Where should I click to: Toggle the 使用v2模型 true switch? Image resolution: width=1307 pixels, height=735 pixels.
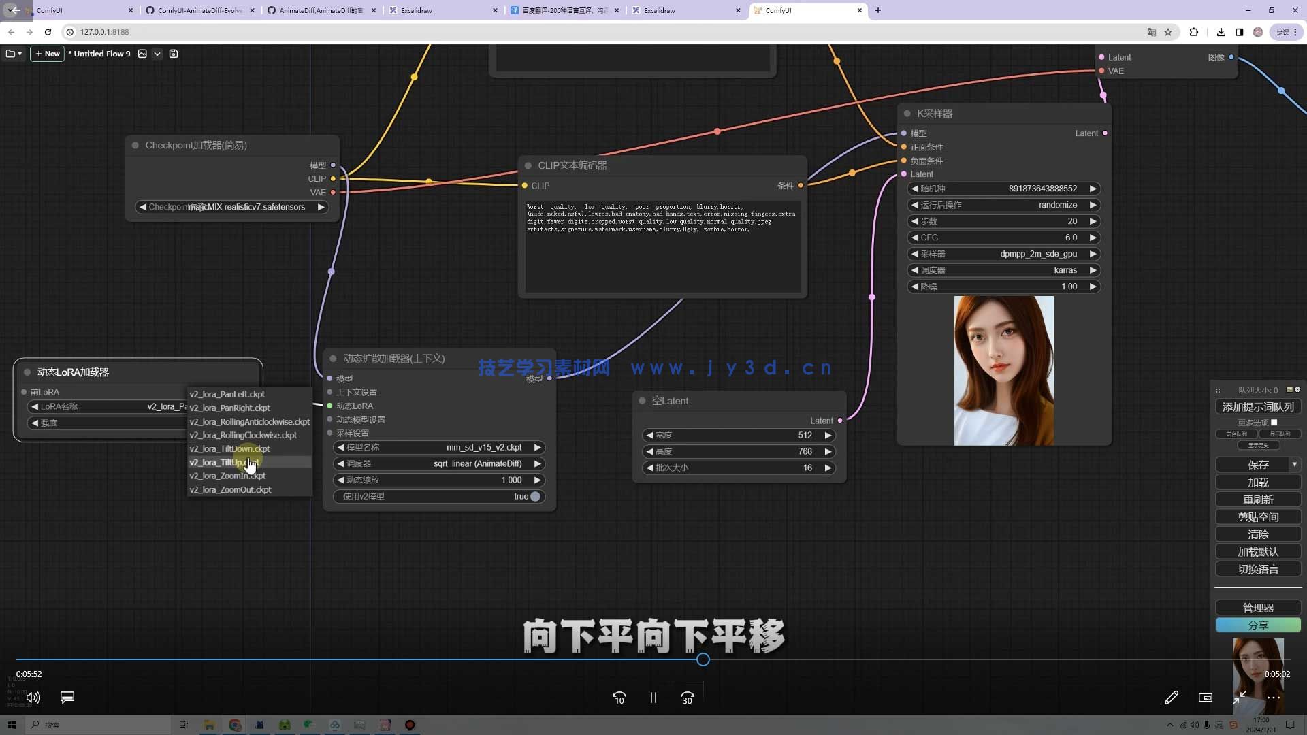pos(535,496)
